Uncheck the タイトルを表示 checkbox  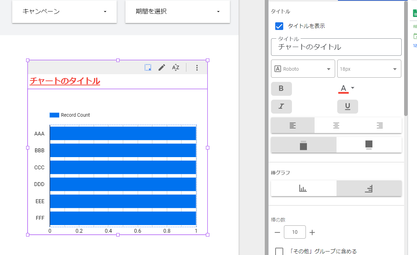pyautogui.click(x=279, y=26)
